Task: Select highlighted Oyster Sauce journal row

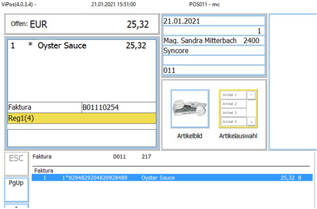Action: coord(172,178)
